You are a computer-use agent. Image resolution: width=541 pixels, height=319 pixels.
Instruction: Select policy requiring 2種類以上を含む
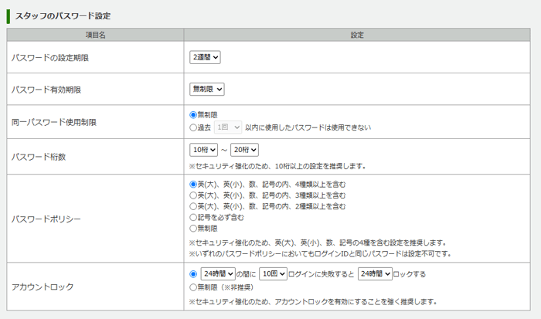[x=193, y=206]
